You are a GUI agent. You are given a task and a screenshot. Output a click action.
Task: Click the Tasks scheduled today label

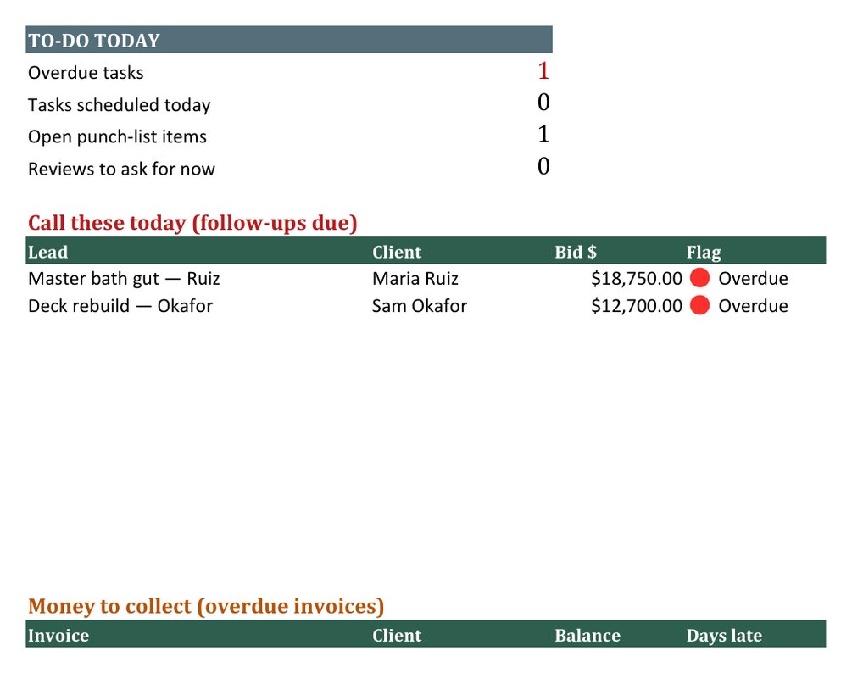coord(119,105)
